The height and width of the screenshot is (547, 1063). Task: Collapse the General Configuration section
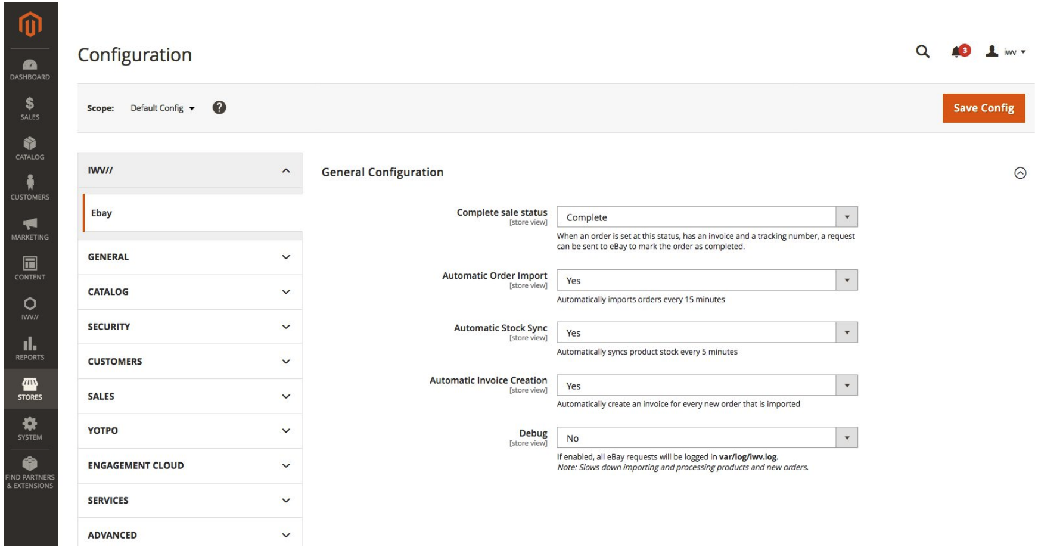(1020, 173)
